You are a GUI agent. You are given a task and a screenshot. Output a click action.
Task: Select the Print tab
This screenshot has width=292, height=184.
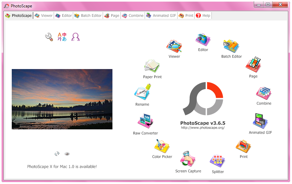(186, 16)
